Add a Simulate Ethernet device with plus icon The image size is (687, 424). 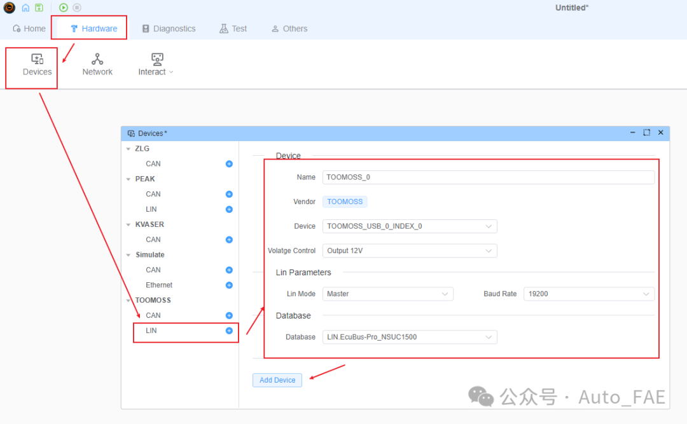[229, 285]
